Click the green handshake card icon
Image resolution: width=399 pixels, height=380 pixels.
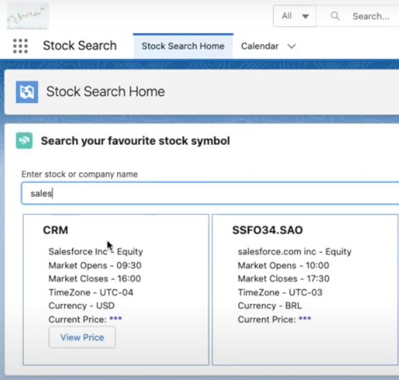click(x=24, y=141)
